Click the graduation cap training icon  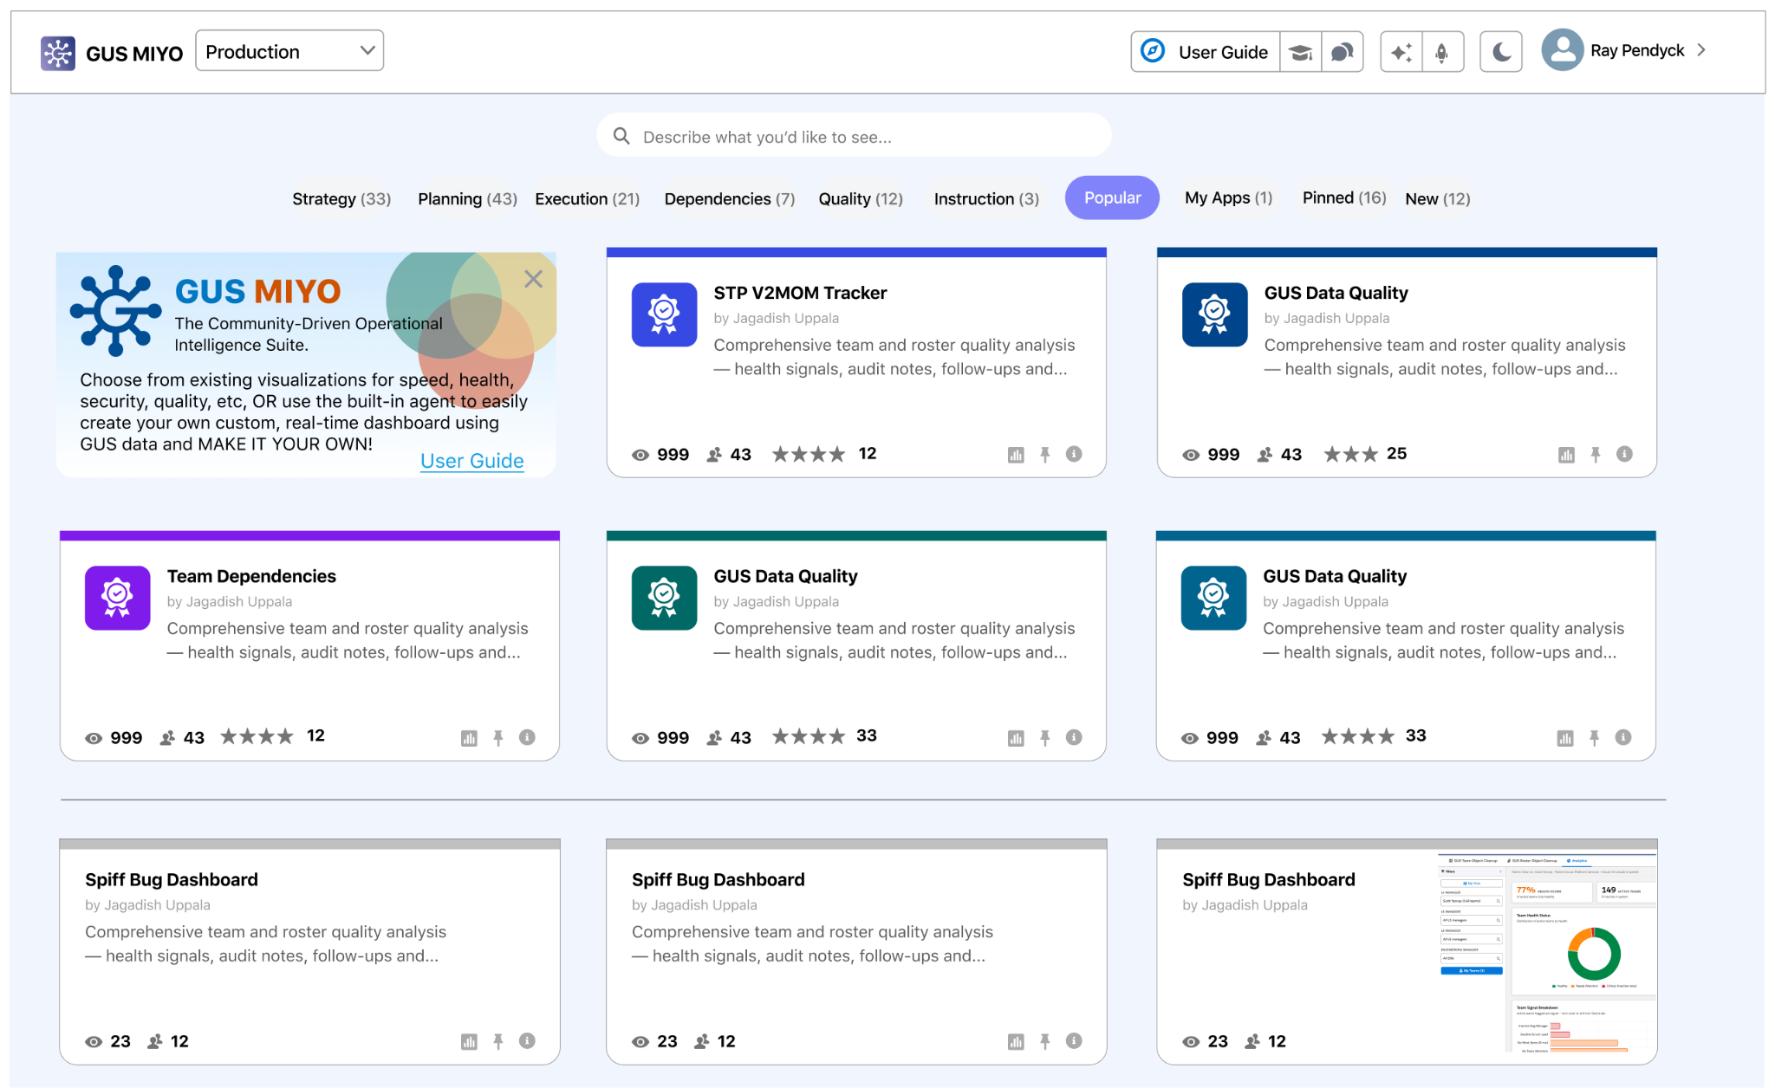1300,52
